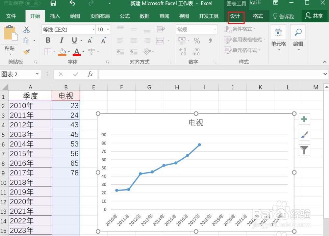This screenshot has height=236, width=329.
Task: Open Chart Elements plus button
Action: point(304,119)
